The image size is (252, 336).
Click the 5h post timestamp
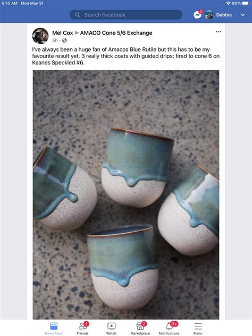(55, 40)
